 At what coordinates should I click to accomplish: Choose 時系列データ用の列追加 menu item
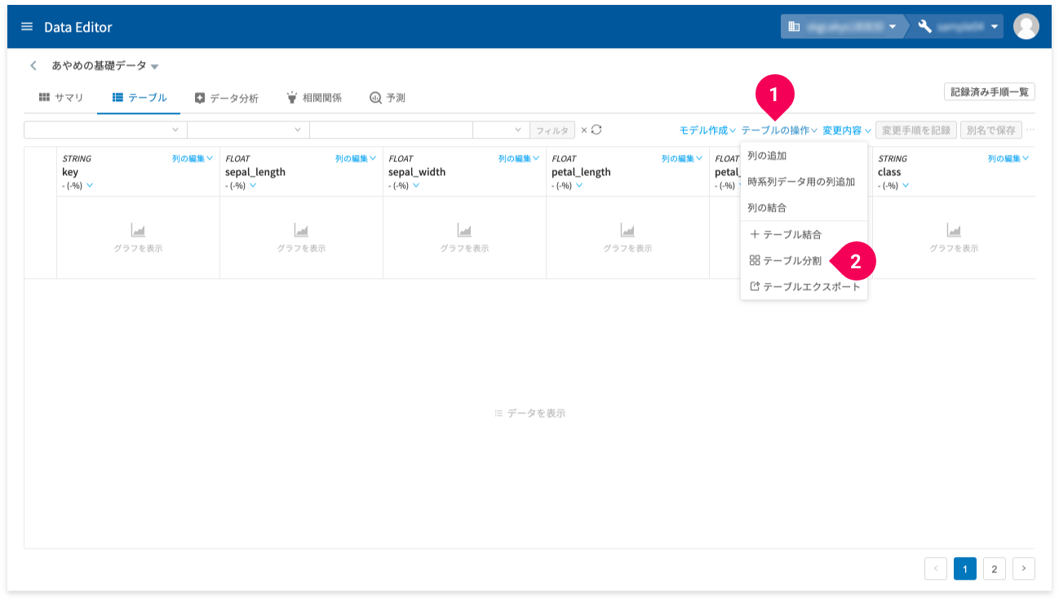pyautogui.click(x=804, y=182)
